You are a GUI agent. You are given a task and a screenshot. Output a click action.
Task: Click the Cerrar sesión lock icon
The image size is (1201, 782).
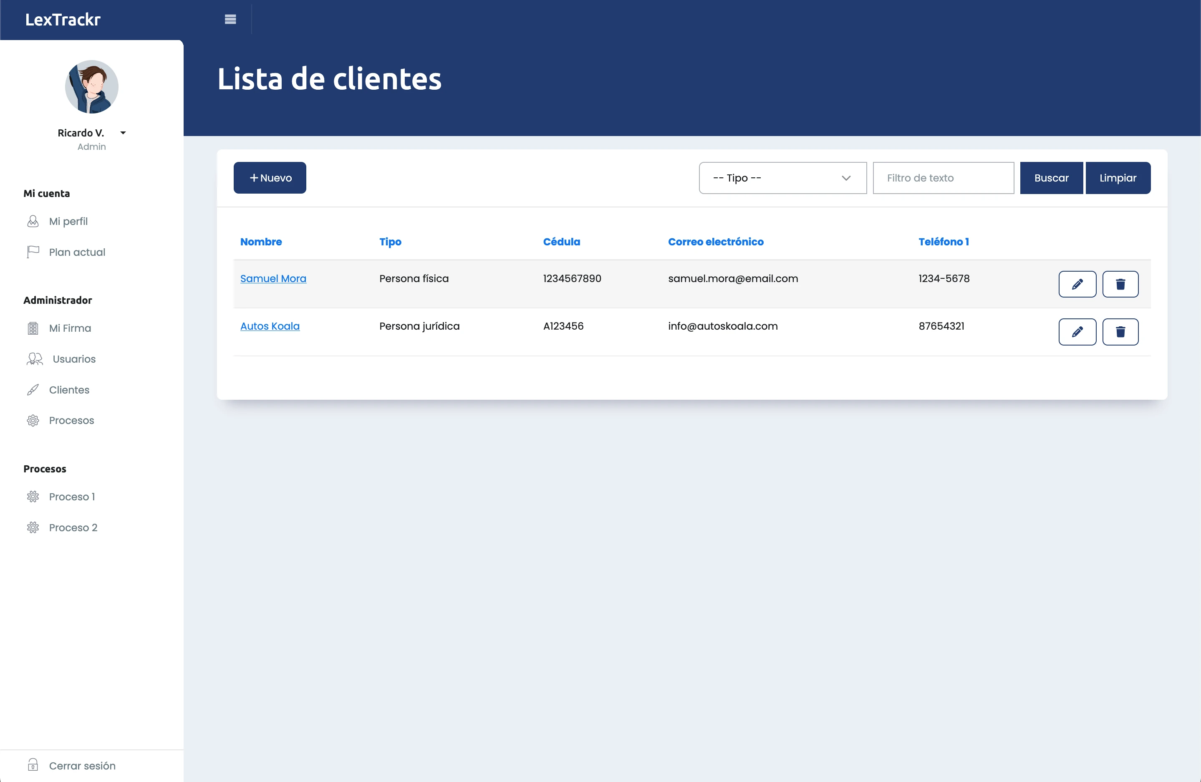pos(33,765)
